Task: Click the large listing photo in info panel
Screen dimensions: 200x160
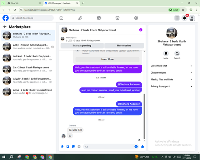Action: 172,33
